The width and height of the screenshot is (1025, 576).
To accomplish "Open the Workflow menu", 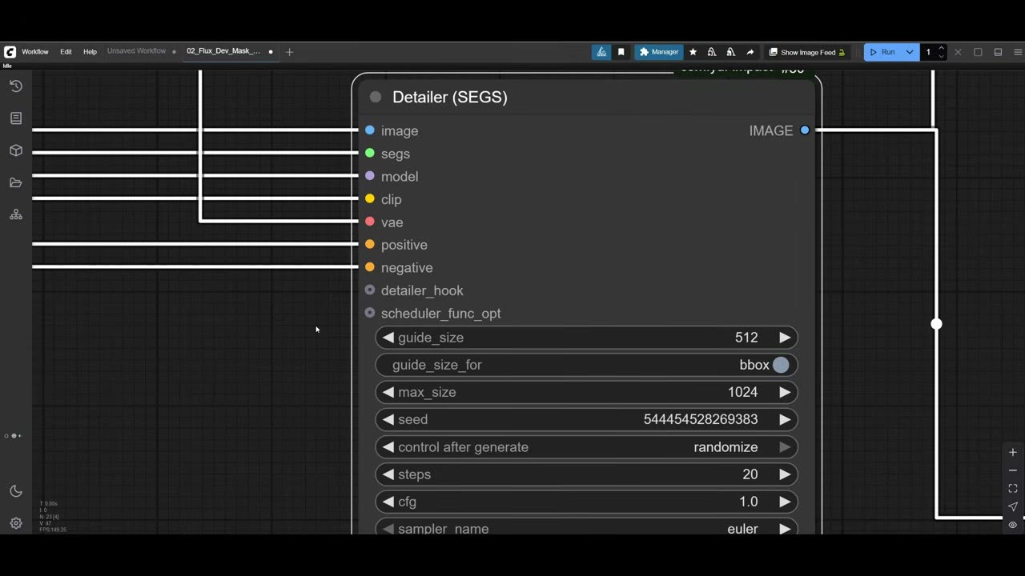I will (x=35, y=52).
